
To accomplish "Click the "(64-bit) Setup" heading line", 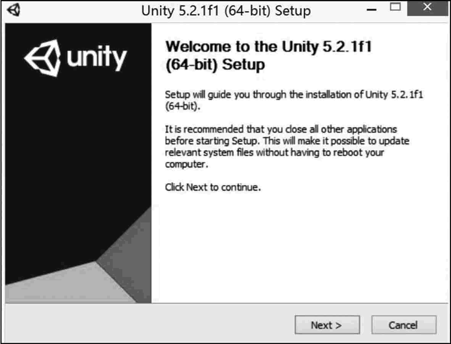I will coord(215,65).
